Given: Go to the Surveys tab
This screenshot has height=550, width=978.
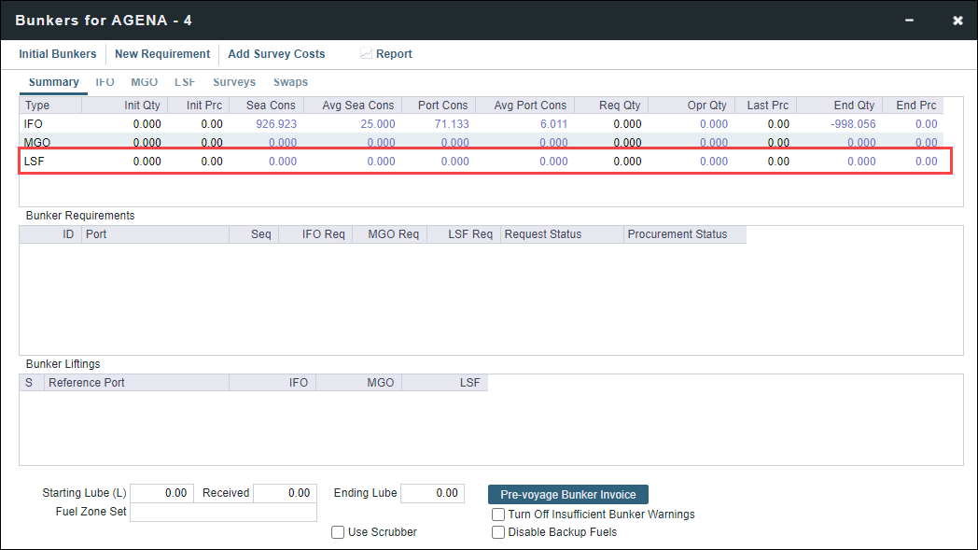Looking at the screenshot, I should coord(233,82).
